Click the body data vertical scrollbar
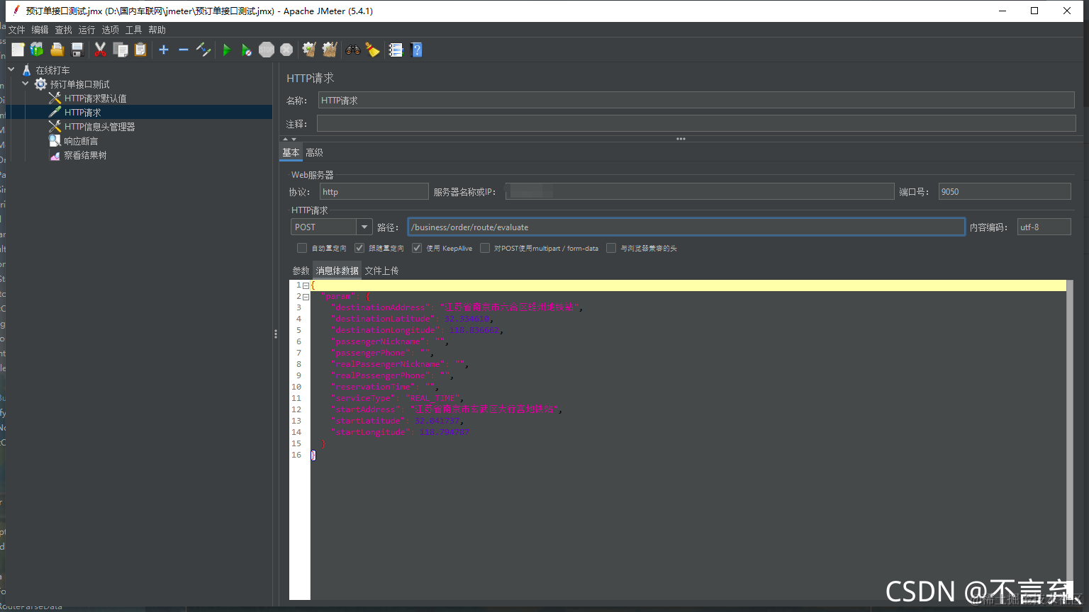 (1070, 439)
